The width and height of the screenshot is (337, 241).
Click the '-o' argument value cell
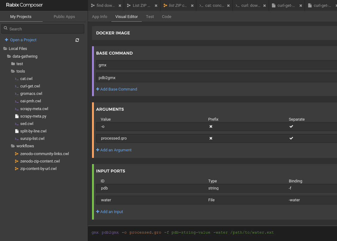[x=103, y=127]
